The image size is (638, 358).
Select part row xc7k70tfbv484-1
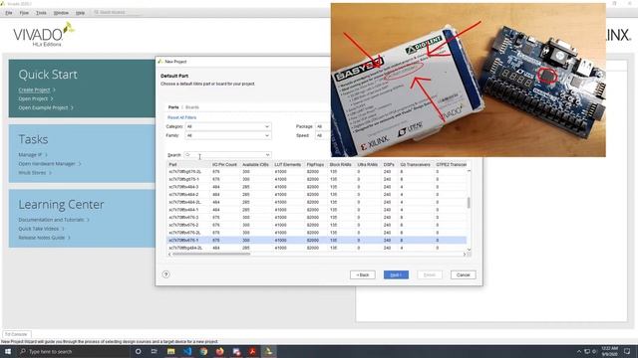pos(317,210)
